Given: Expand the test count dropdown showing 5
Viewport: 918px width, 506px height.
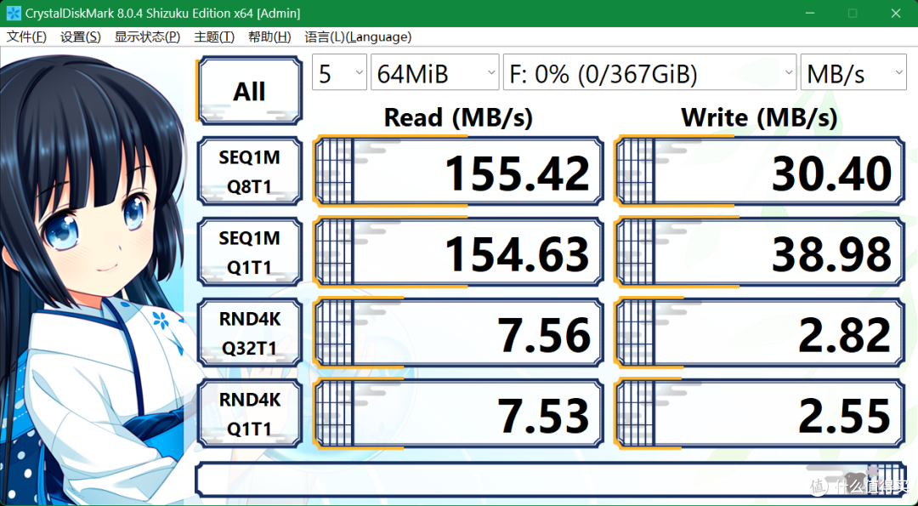Looking at the screenshot, I should click(x=339, y=72).
